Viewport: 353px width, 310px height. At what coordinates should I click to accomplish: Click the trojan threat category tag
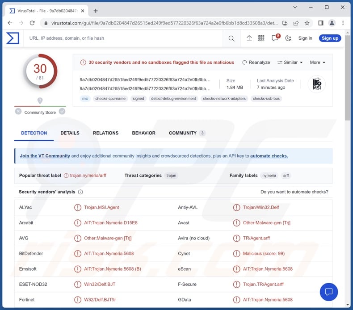tap(171, 176)
